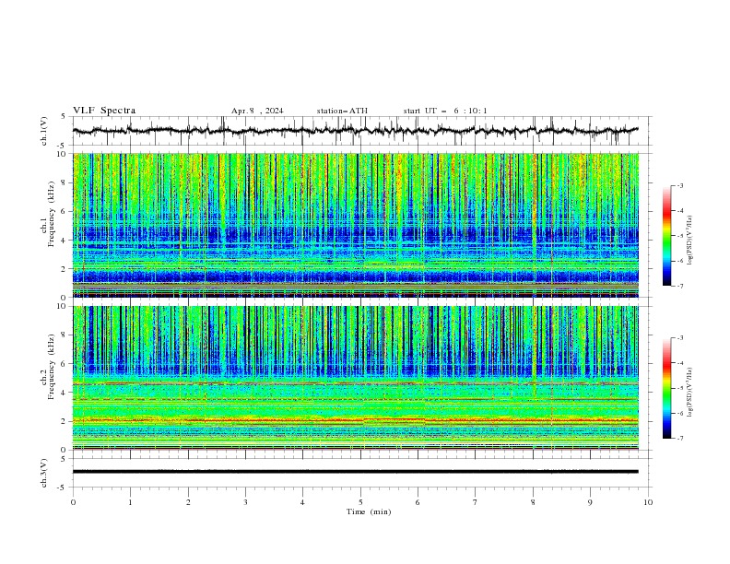Click the "ch.3(V)" axis label
The height and width of the screenshot is (564, 730).
(44, 473)
